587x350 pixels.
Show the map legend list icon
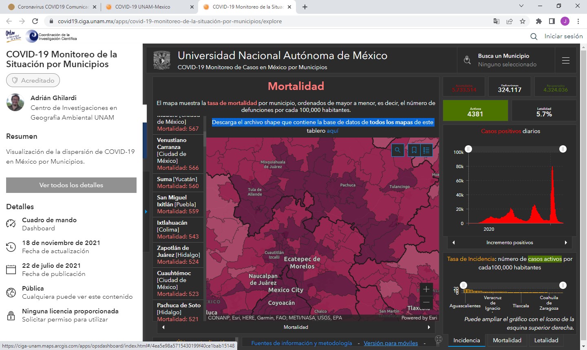click(x=426, y=150)
